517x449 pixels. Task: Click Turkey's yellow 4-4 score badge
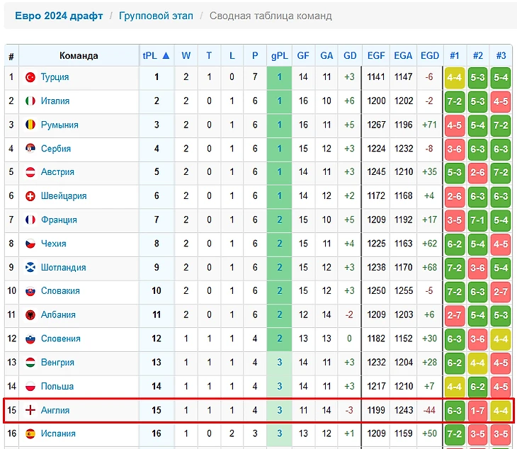(455, 77)
